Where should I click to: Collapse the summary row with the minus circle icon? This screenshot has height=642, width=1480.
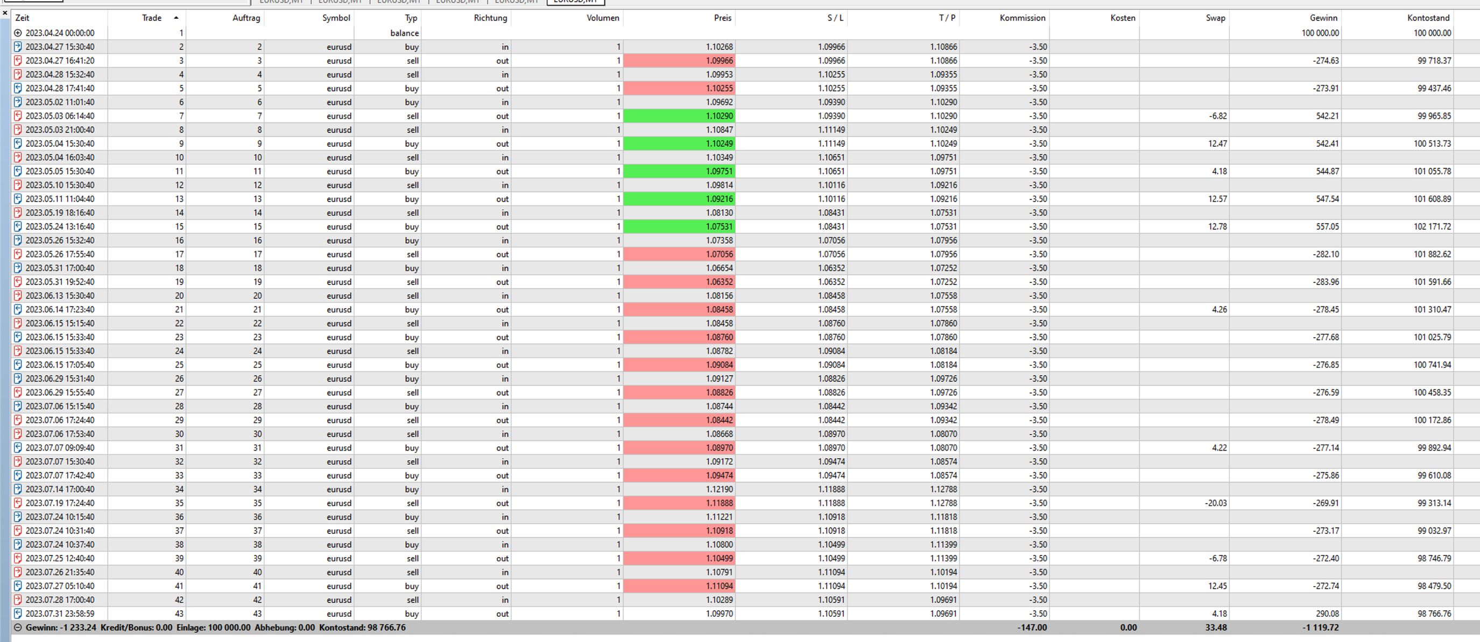[18, 627]
